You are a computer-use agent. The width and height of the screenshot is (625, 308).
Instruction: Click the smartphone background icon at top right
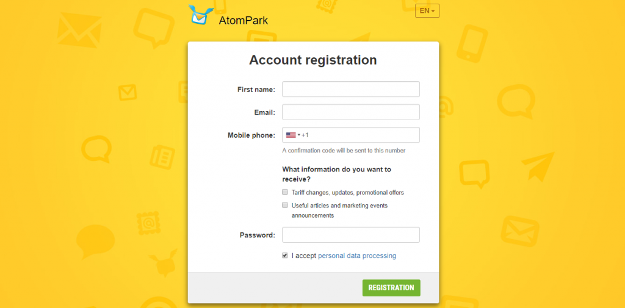pos(472,43)
